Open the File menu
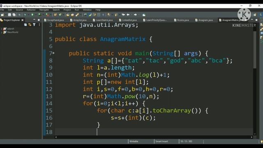 click(x=2, y=10)
